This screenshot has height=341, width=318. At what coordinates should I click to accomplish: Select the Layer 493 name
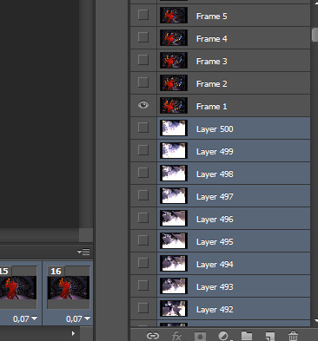(215, 287)
